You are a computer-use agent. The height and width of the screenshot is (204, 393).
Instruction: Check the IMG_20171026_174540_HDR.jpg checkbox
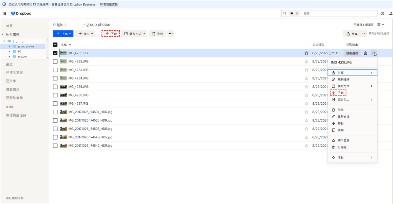(x=55, y=137)
